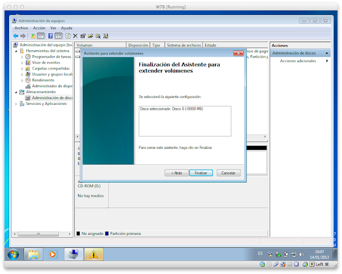Click the volume list scroll right arrow

(265, 136)
